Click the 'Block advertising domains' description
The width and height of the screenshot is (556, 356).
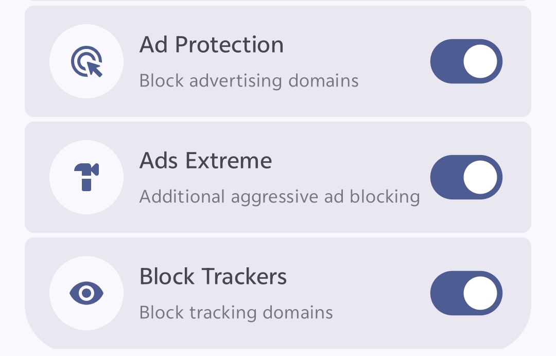click(x=249, y=81)
